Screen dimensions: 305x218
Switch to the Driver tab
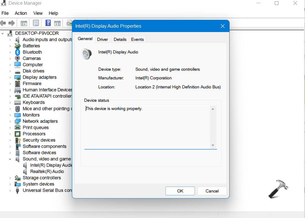point(103,39)
